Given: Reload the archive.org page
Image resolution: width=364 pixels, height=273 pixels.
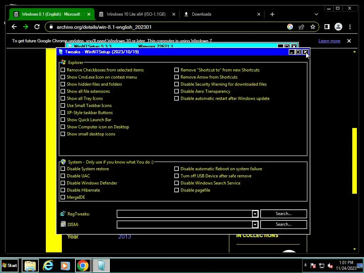Looking at the screenshot, I should [x=37, y=27].
